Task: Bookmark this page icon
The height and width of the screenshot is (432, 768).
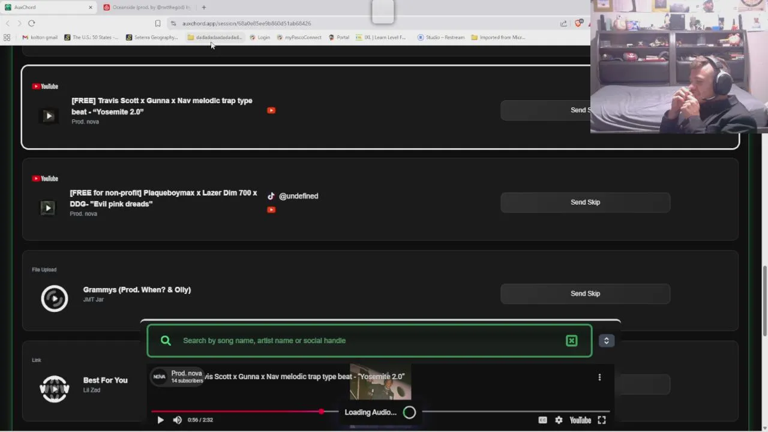Action: pyautogui.click(x=158, y=23)
